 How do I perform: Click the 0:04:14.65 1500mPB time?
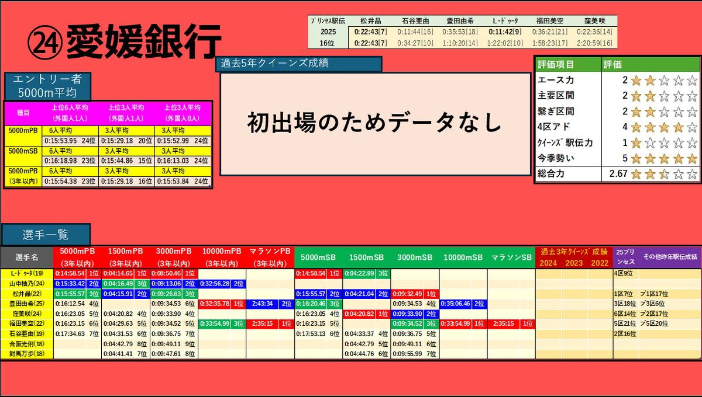coord(119,273)
